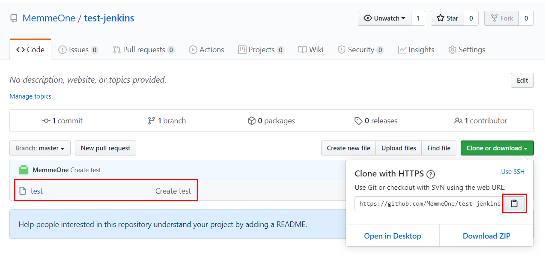Click New pull request button

[105, 148]
